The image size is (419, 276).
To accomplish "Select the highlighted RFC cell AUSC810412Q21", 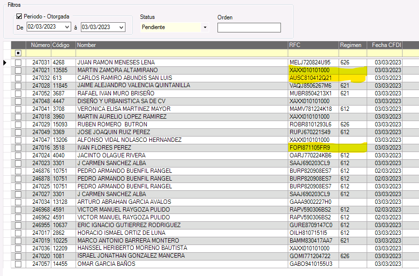I will tap(310, 78).
